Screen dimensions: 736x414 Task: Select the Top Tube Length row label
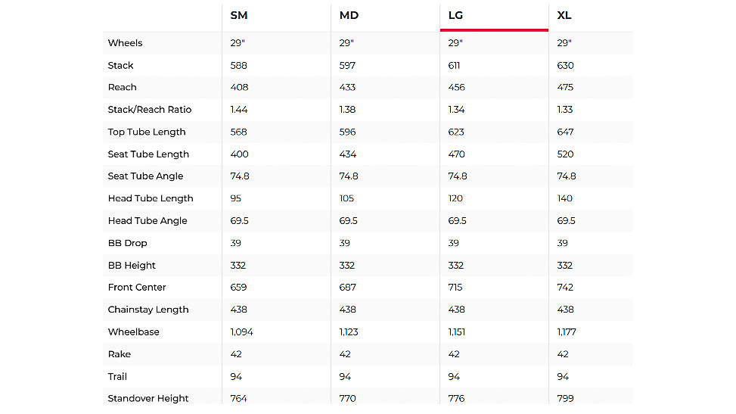pyautogui.click(x=147, y=132)
